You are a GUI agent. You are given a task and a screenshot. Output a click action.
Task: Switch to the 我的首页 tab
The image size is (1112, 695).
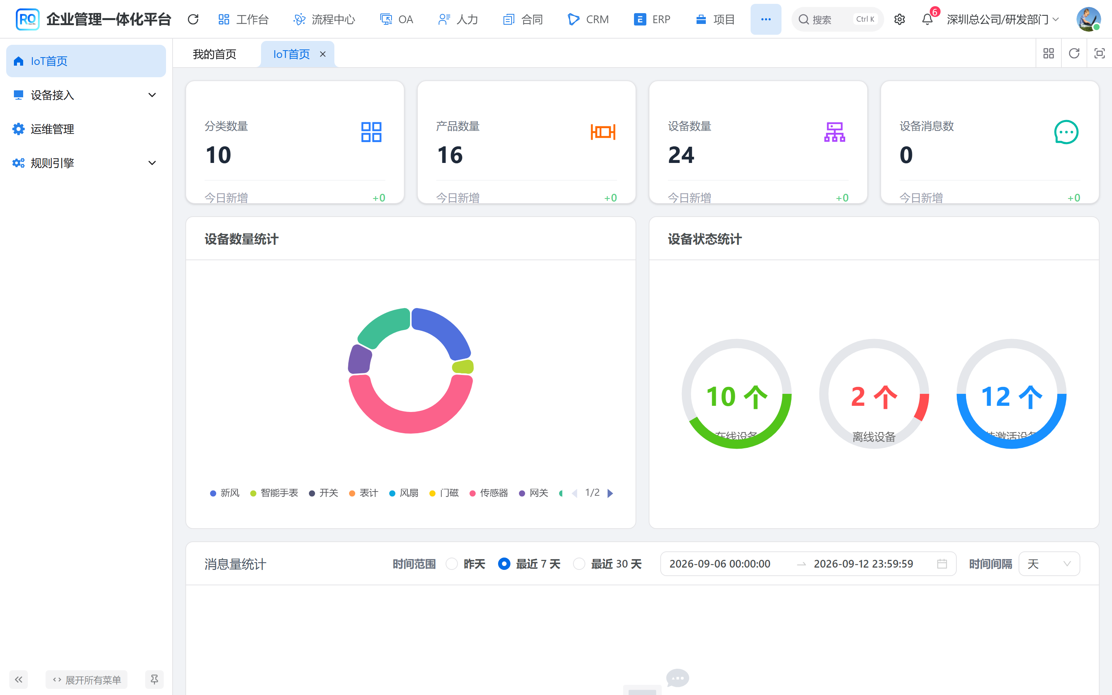tap(214, 54)
